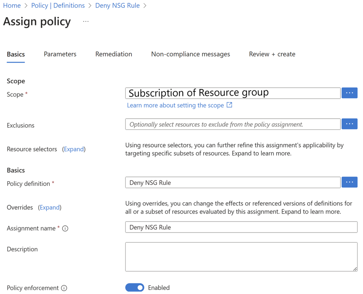The width and height of the screenshot is (363, 294).
Task: Click the Scope input field
Action: pyautogui.click(x=233, y=93)
